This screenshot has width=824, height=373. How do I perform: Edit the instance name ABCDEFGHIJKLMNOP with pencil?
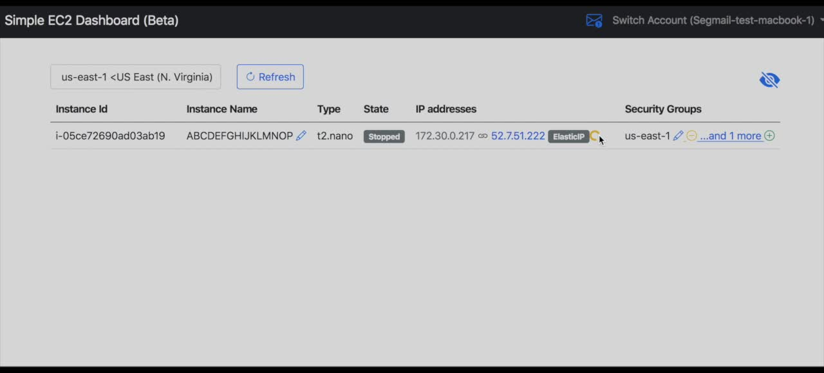pyautogui.click(x=301, y=136)
